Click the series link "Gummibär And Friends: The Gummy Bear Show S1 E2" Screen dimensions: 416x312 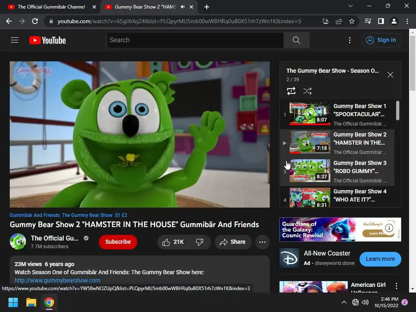pos(68,215)
